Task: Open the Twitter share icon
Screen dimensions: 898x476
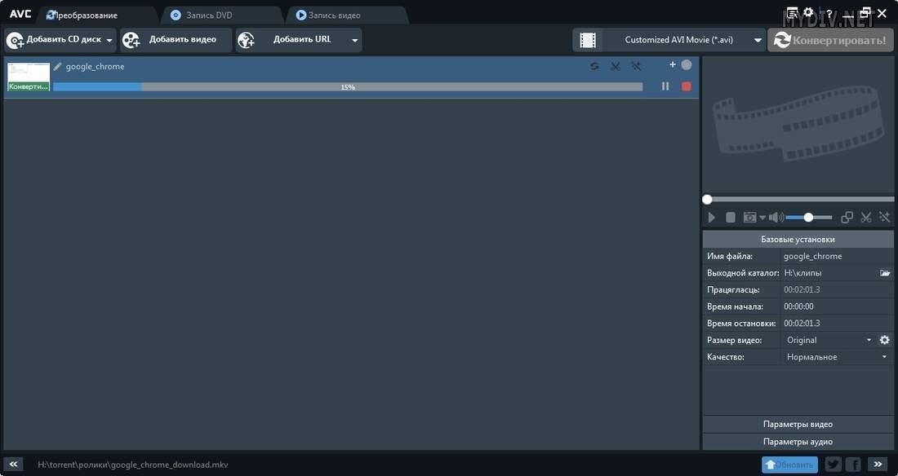Action: point(832,465)
